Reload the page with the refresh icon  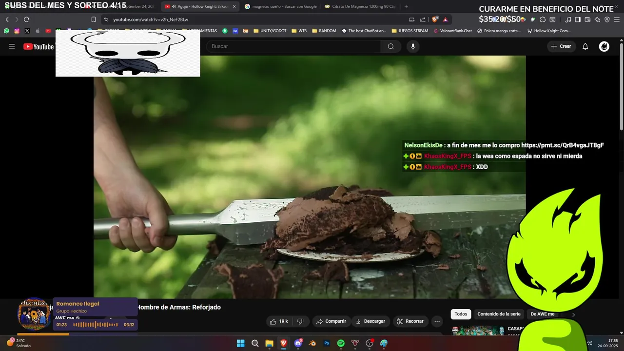point(26,19)
